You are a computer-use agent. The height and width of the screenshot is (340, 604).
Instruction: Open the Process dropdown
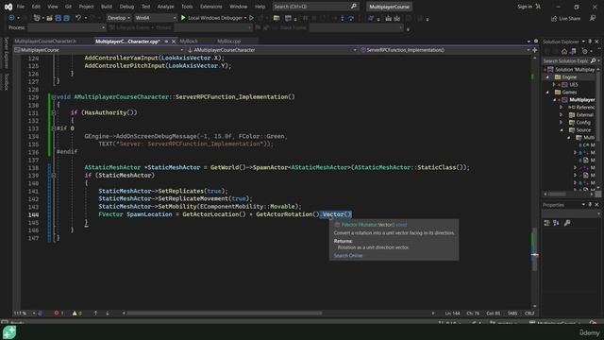click(67, 27)
